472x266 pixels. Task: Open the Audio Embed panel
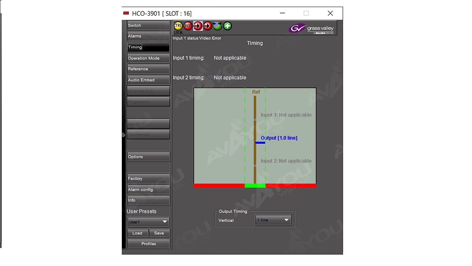coord(148,80)
